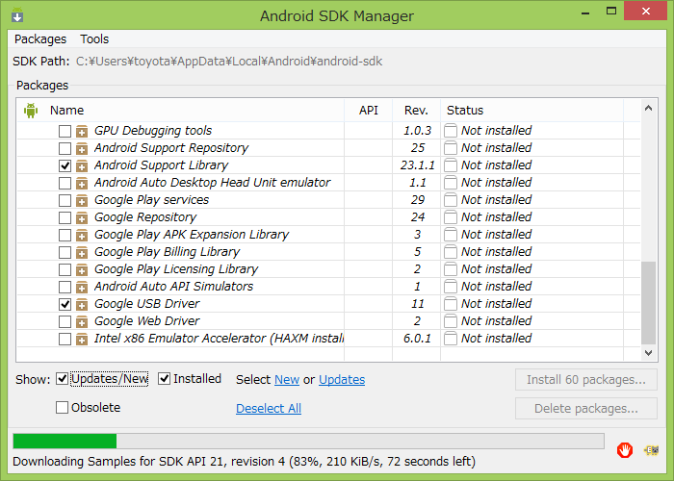The image size is (674, 481).
Task: Click the Android robot icon in header
Action: point(31,111)
